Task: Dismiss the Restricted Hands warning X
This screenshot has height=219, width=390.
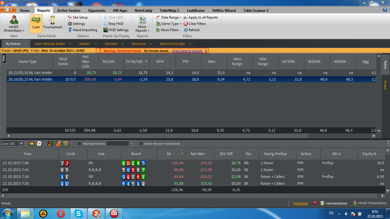Action: point(206,51)
